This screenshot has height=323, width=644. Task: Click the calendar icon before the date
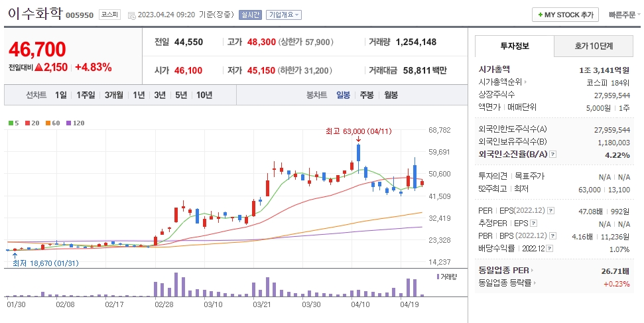[132, 15]
